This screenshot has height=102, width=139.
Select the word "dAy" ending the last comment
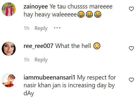coord(29,93)
